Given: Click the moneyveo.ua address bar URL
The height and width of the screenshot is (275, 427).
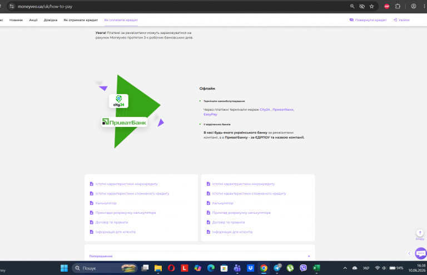Looking at the screenshot, I should pos(45,6).
